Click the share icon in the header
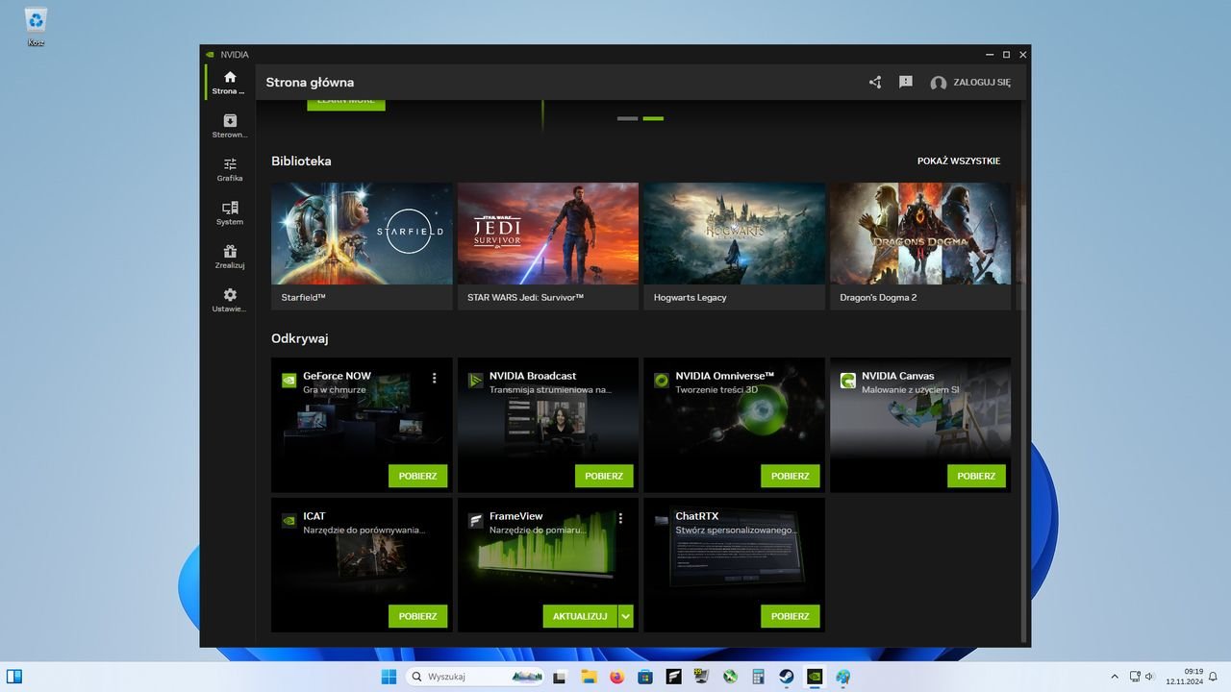The image size is (1231, 692). [x=875, y=83]
